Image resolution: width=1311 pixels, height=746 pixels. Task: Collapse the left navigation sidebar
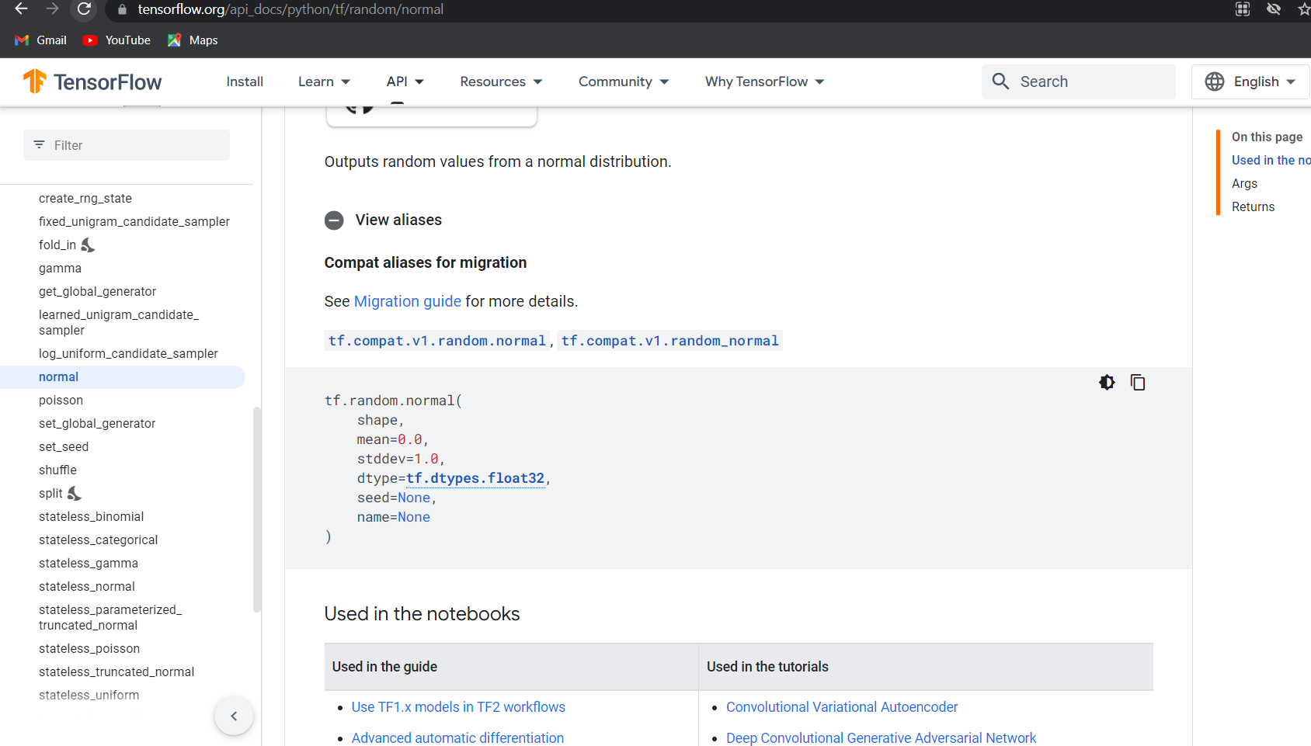pos(234,716)
